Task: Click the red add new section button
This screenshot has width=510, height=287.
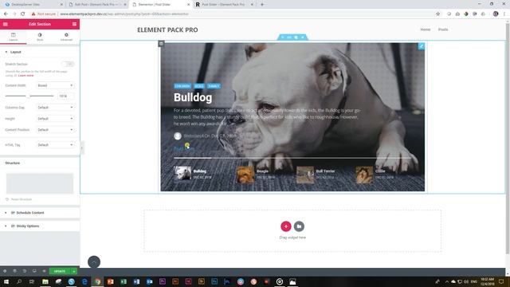Action: pos(286,226)
